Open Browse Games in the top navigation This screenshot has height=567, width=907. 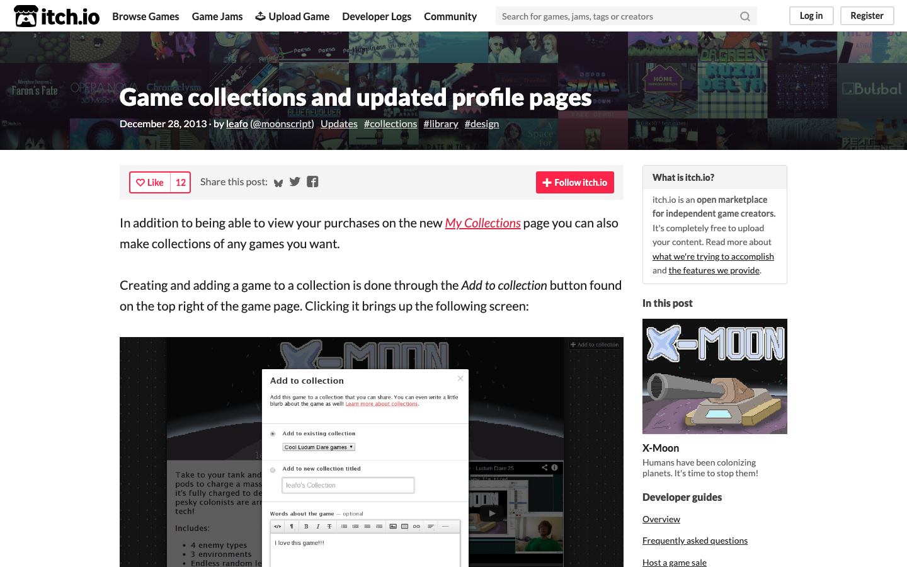[x=145, y=16]
